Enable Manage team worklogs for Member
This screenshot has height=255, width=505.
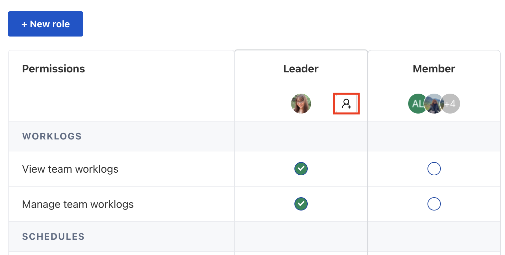(x=434, y=204)
